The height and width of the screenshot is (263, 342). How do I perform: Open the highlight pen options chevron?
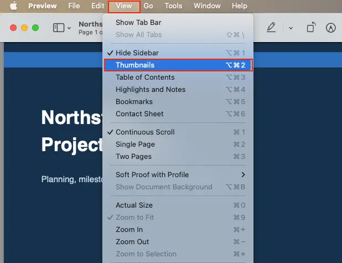(291, 28)
